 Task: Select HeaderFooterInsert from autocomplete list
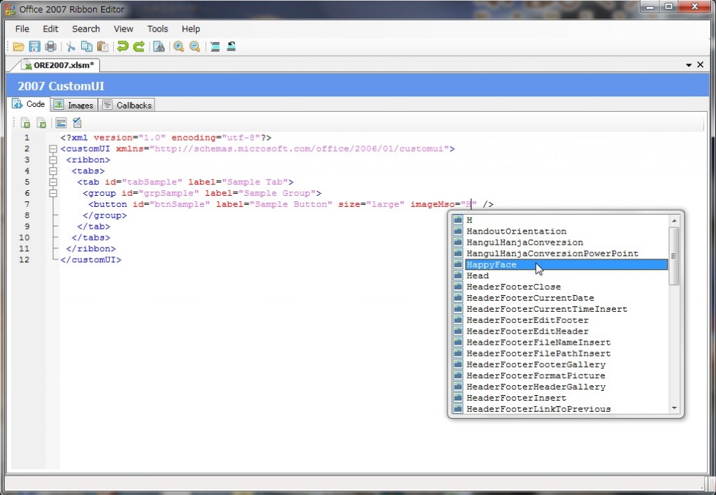pyautogui.click(x=516, y=398)
